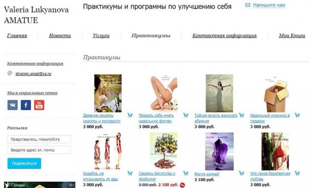Add 'Идеальный мужчина в подарок' to cart

tap(297, 115)
